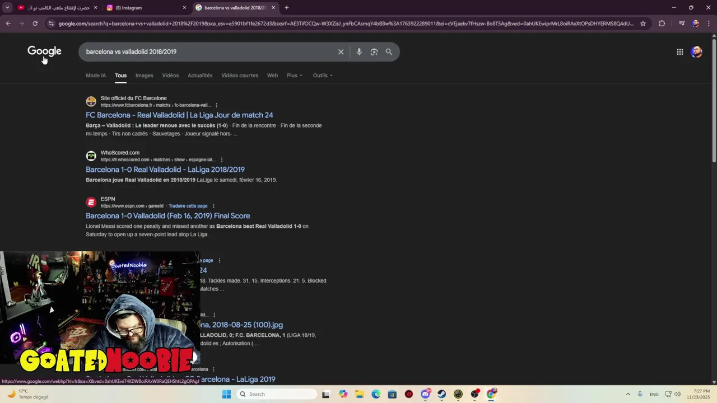Open Google Lens image search

tap(374, 51)
